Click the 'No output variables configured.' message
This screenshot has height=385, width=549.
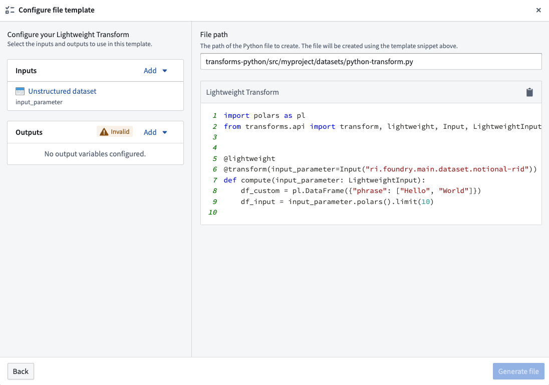coord(95,154)
